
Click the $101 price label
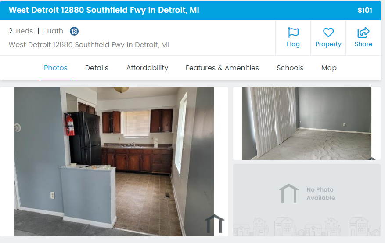(365, 10)
